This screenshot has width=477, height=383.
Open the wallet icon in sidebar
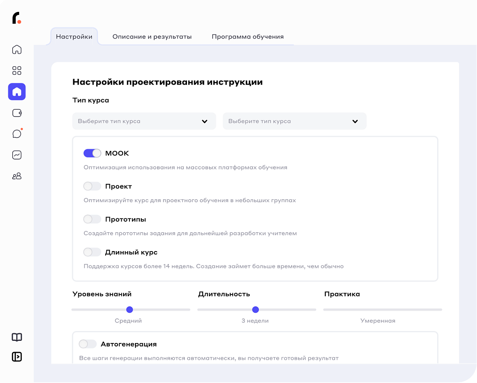point(17,113)
